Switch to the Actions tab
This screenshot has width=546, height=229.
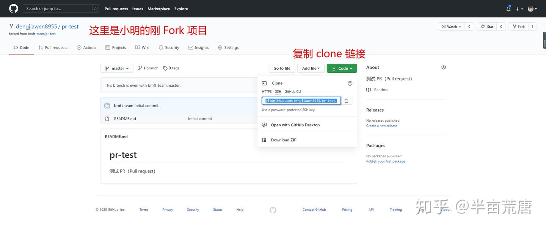pyautogui.click(x=86, y=47)
